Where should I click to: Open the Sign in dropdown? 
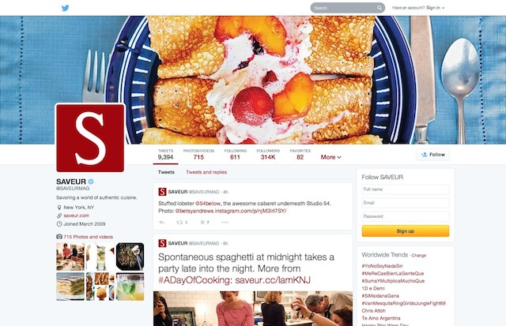click(435, 8)
